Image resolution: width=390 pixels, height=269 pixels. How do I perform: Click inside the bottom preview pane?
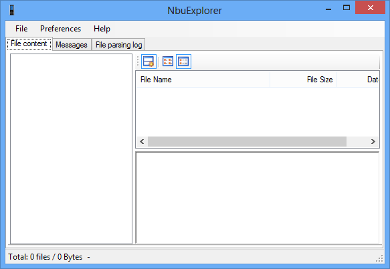(258, 198)
